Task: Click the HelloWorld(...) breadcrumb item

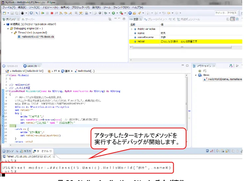Action: tap(85, 71)
